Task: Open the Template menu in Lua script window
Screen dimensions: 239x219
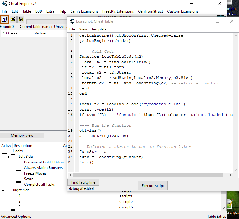Action: (x=99, y=29)
